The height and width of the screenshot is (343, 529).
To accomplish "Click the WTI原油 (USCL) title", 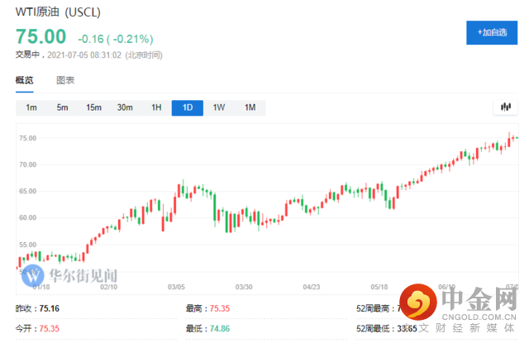I will click(x=58, y=12).
